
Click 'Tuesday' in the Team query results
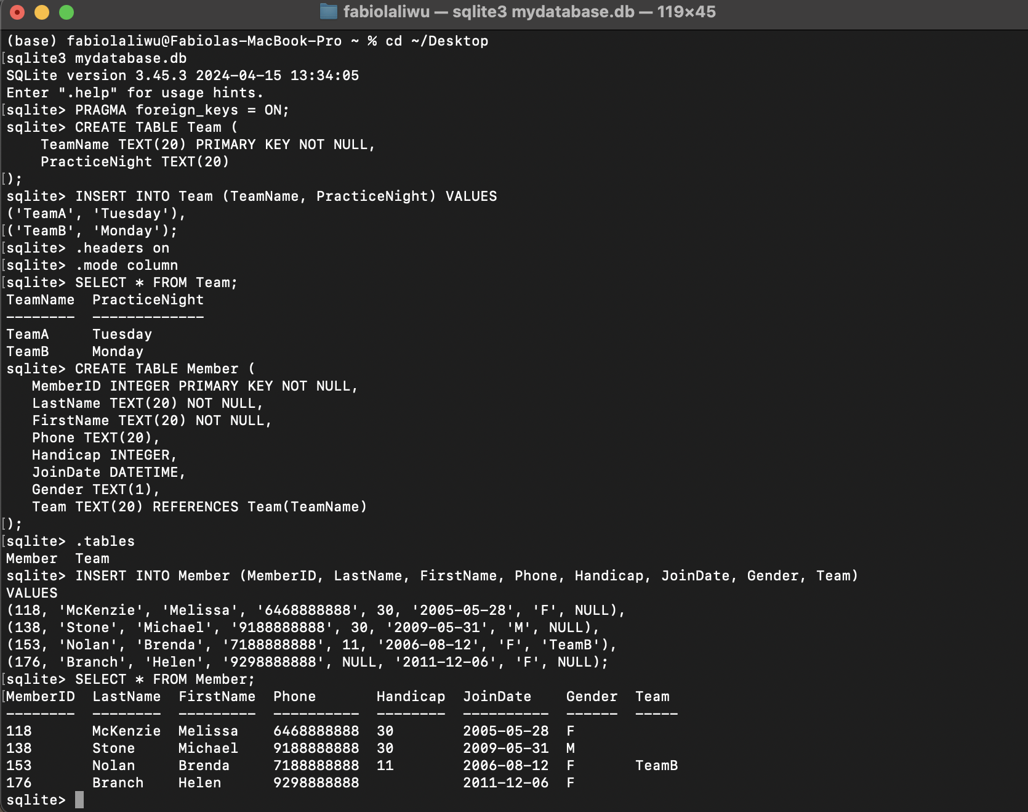pyautogui.click(x=122, y=335)
